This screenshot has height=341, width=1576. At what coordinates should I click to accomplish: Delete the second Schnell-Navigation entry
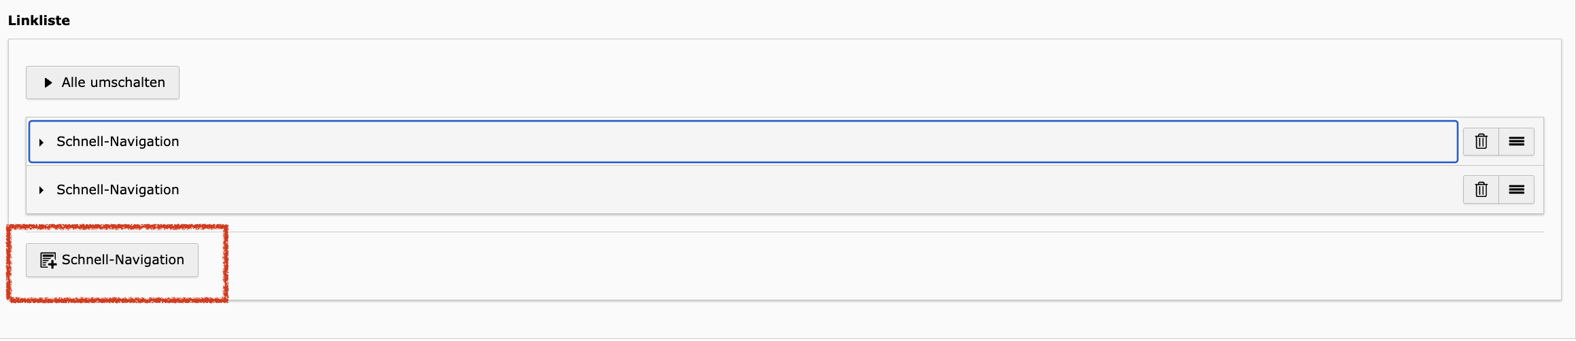(1481, 190)
